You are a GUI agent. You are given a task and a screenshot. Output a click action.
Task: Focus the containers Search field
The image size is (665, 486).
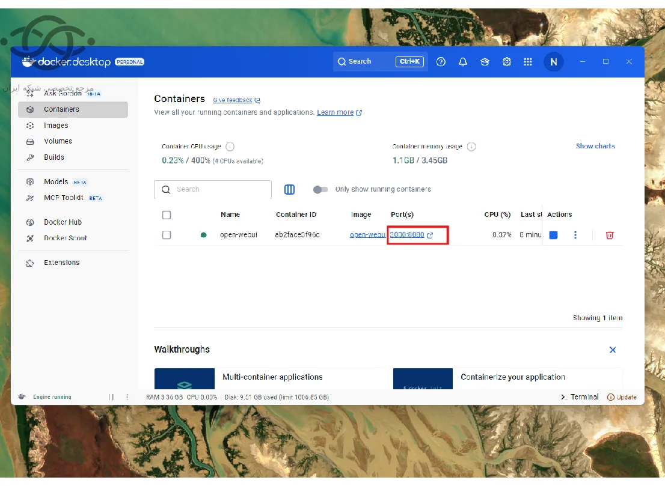(x=213, y=189)
